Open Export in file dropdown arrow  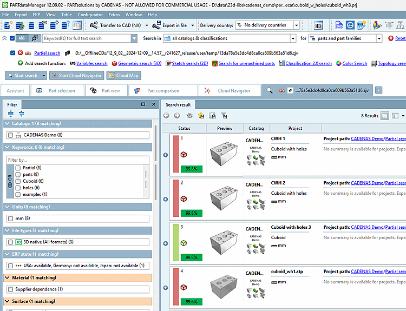(x=192, y=25)
